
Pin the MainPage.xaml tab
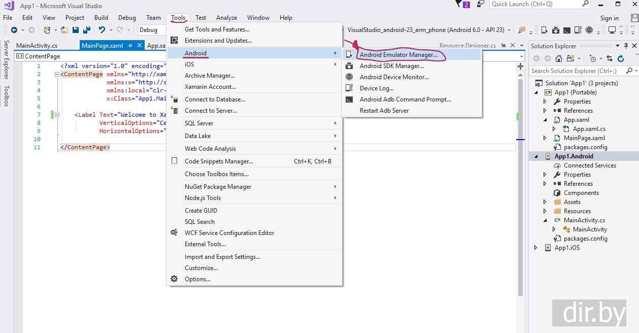(x=130, y=45)
